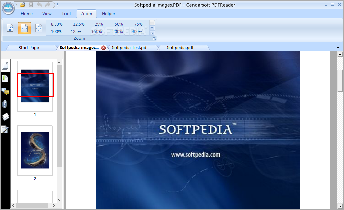Open the Zoom group dialog launcher

pyautogui.click(x=154, y=39)
